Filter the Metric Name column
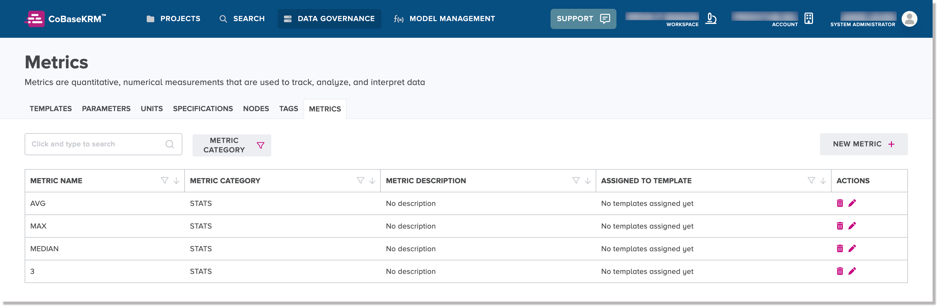The width and height of the screenshot is (937, 306). coord(164,180)
